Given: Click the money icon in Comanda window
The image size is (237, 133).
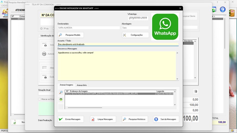Looking at the screenshot, I should [x=196, y=91].
